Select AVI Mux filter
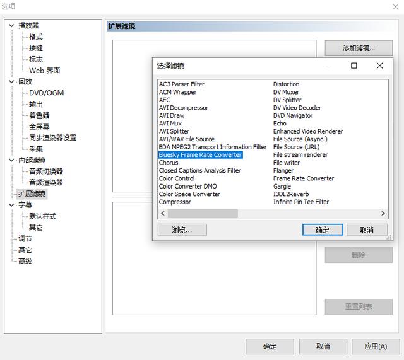The height and width of the screenshot is (360, 404). pos(170,124)
